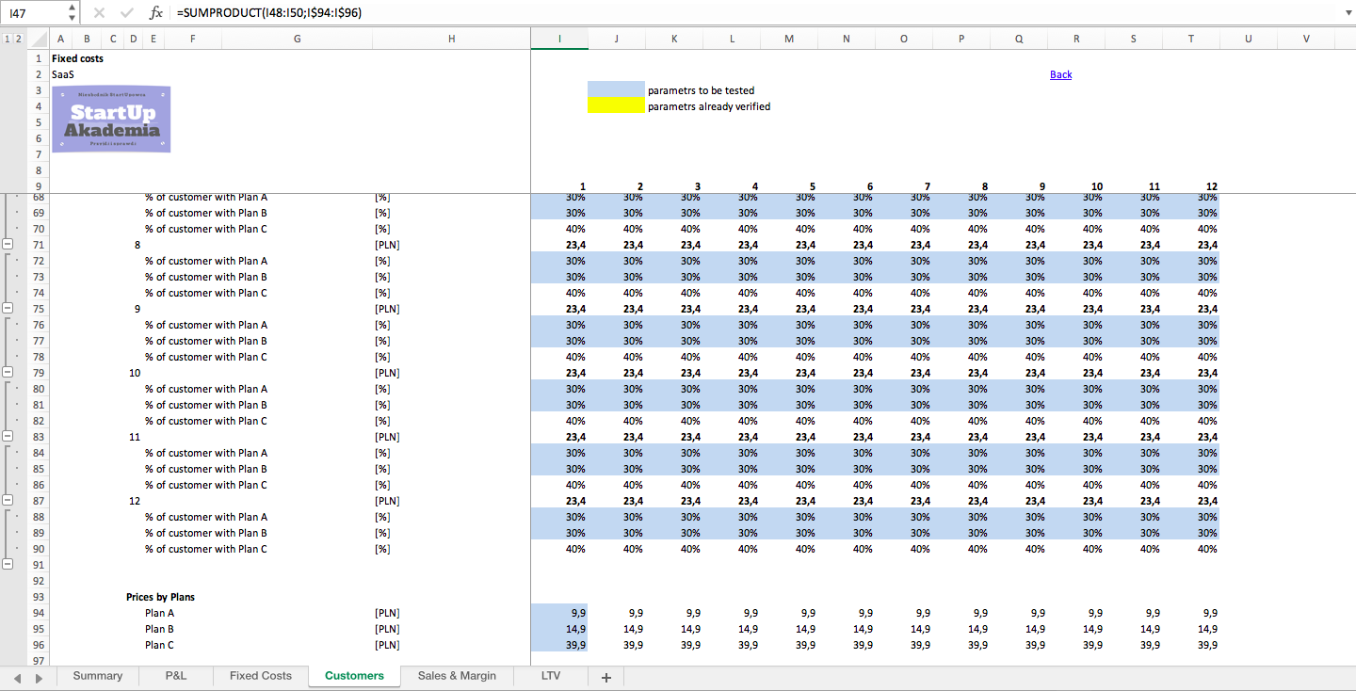Collapse the outline group ending at row 83
The height and width of the screenshot is (691, 1356).
click(x=8, y=437)
